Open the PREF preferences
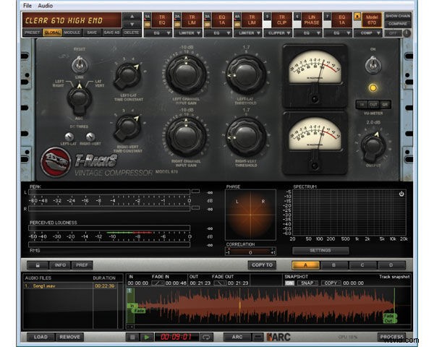 coord(82,265)
